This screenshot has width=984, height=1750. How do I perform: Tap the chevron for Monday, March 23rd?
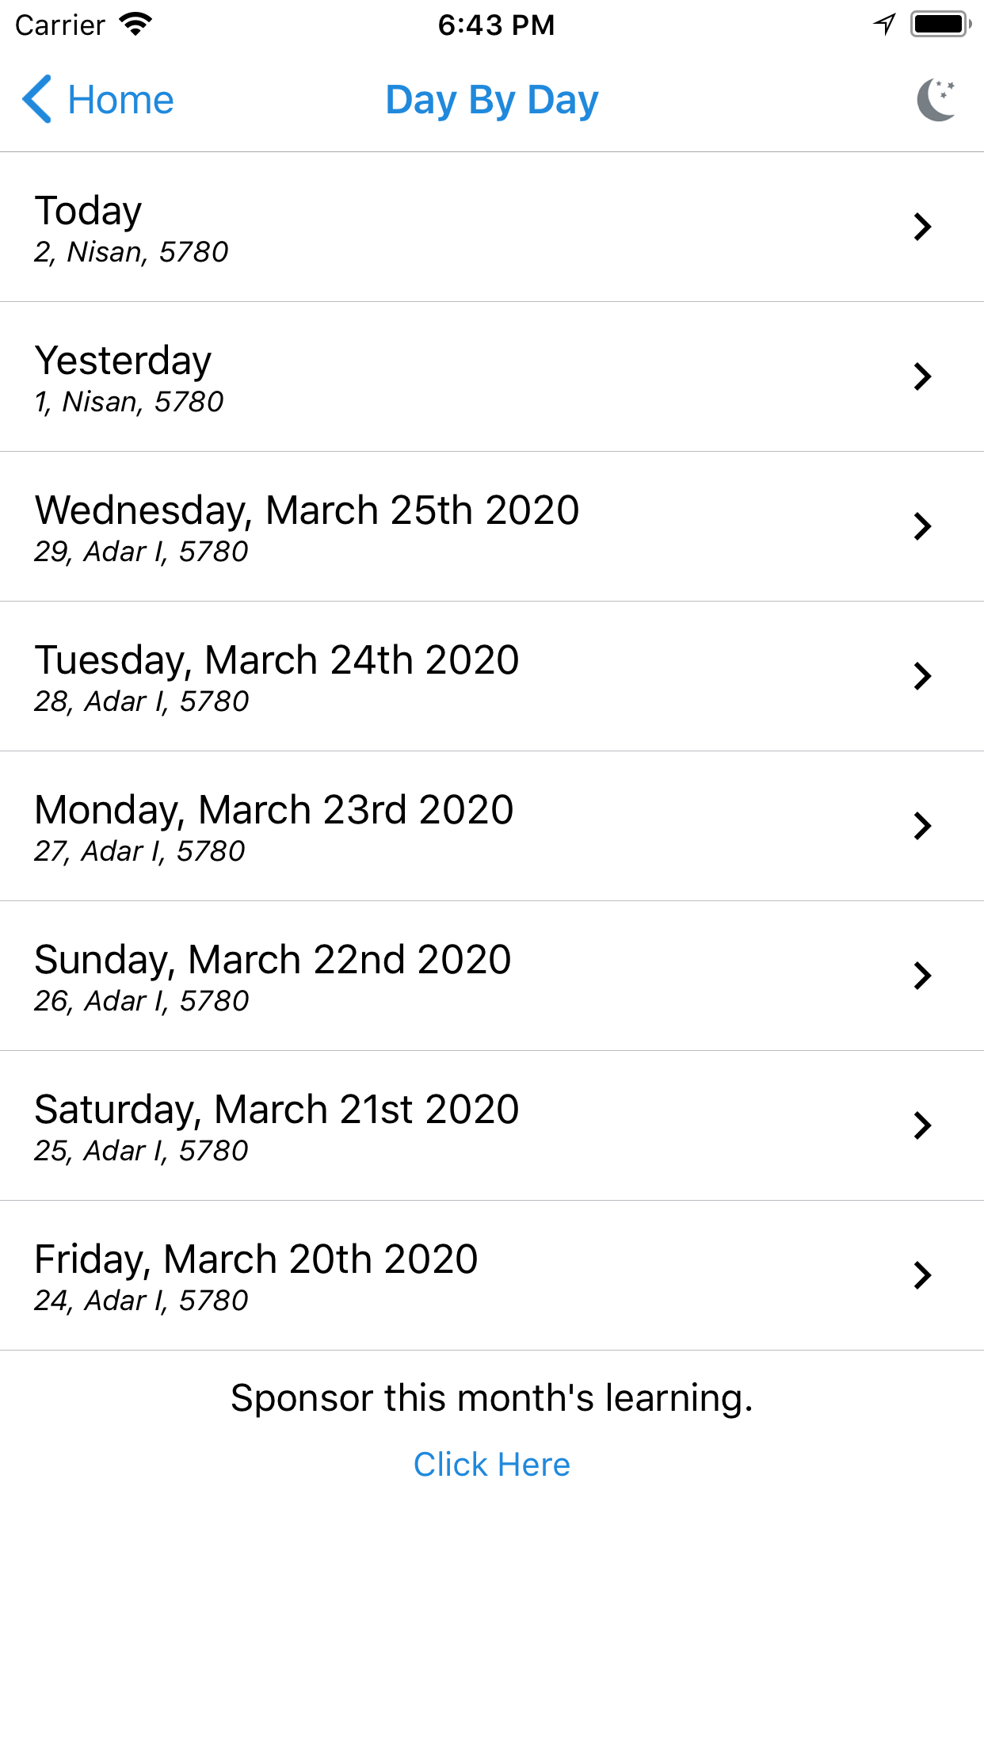click(922, 826)
